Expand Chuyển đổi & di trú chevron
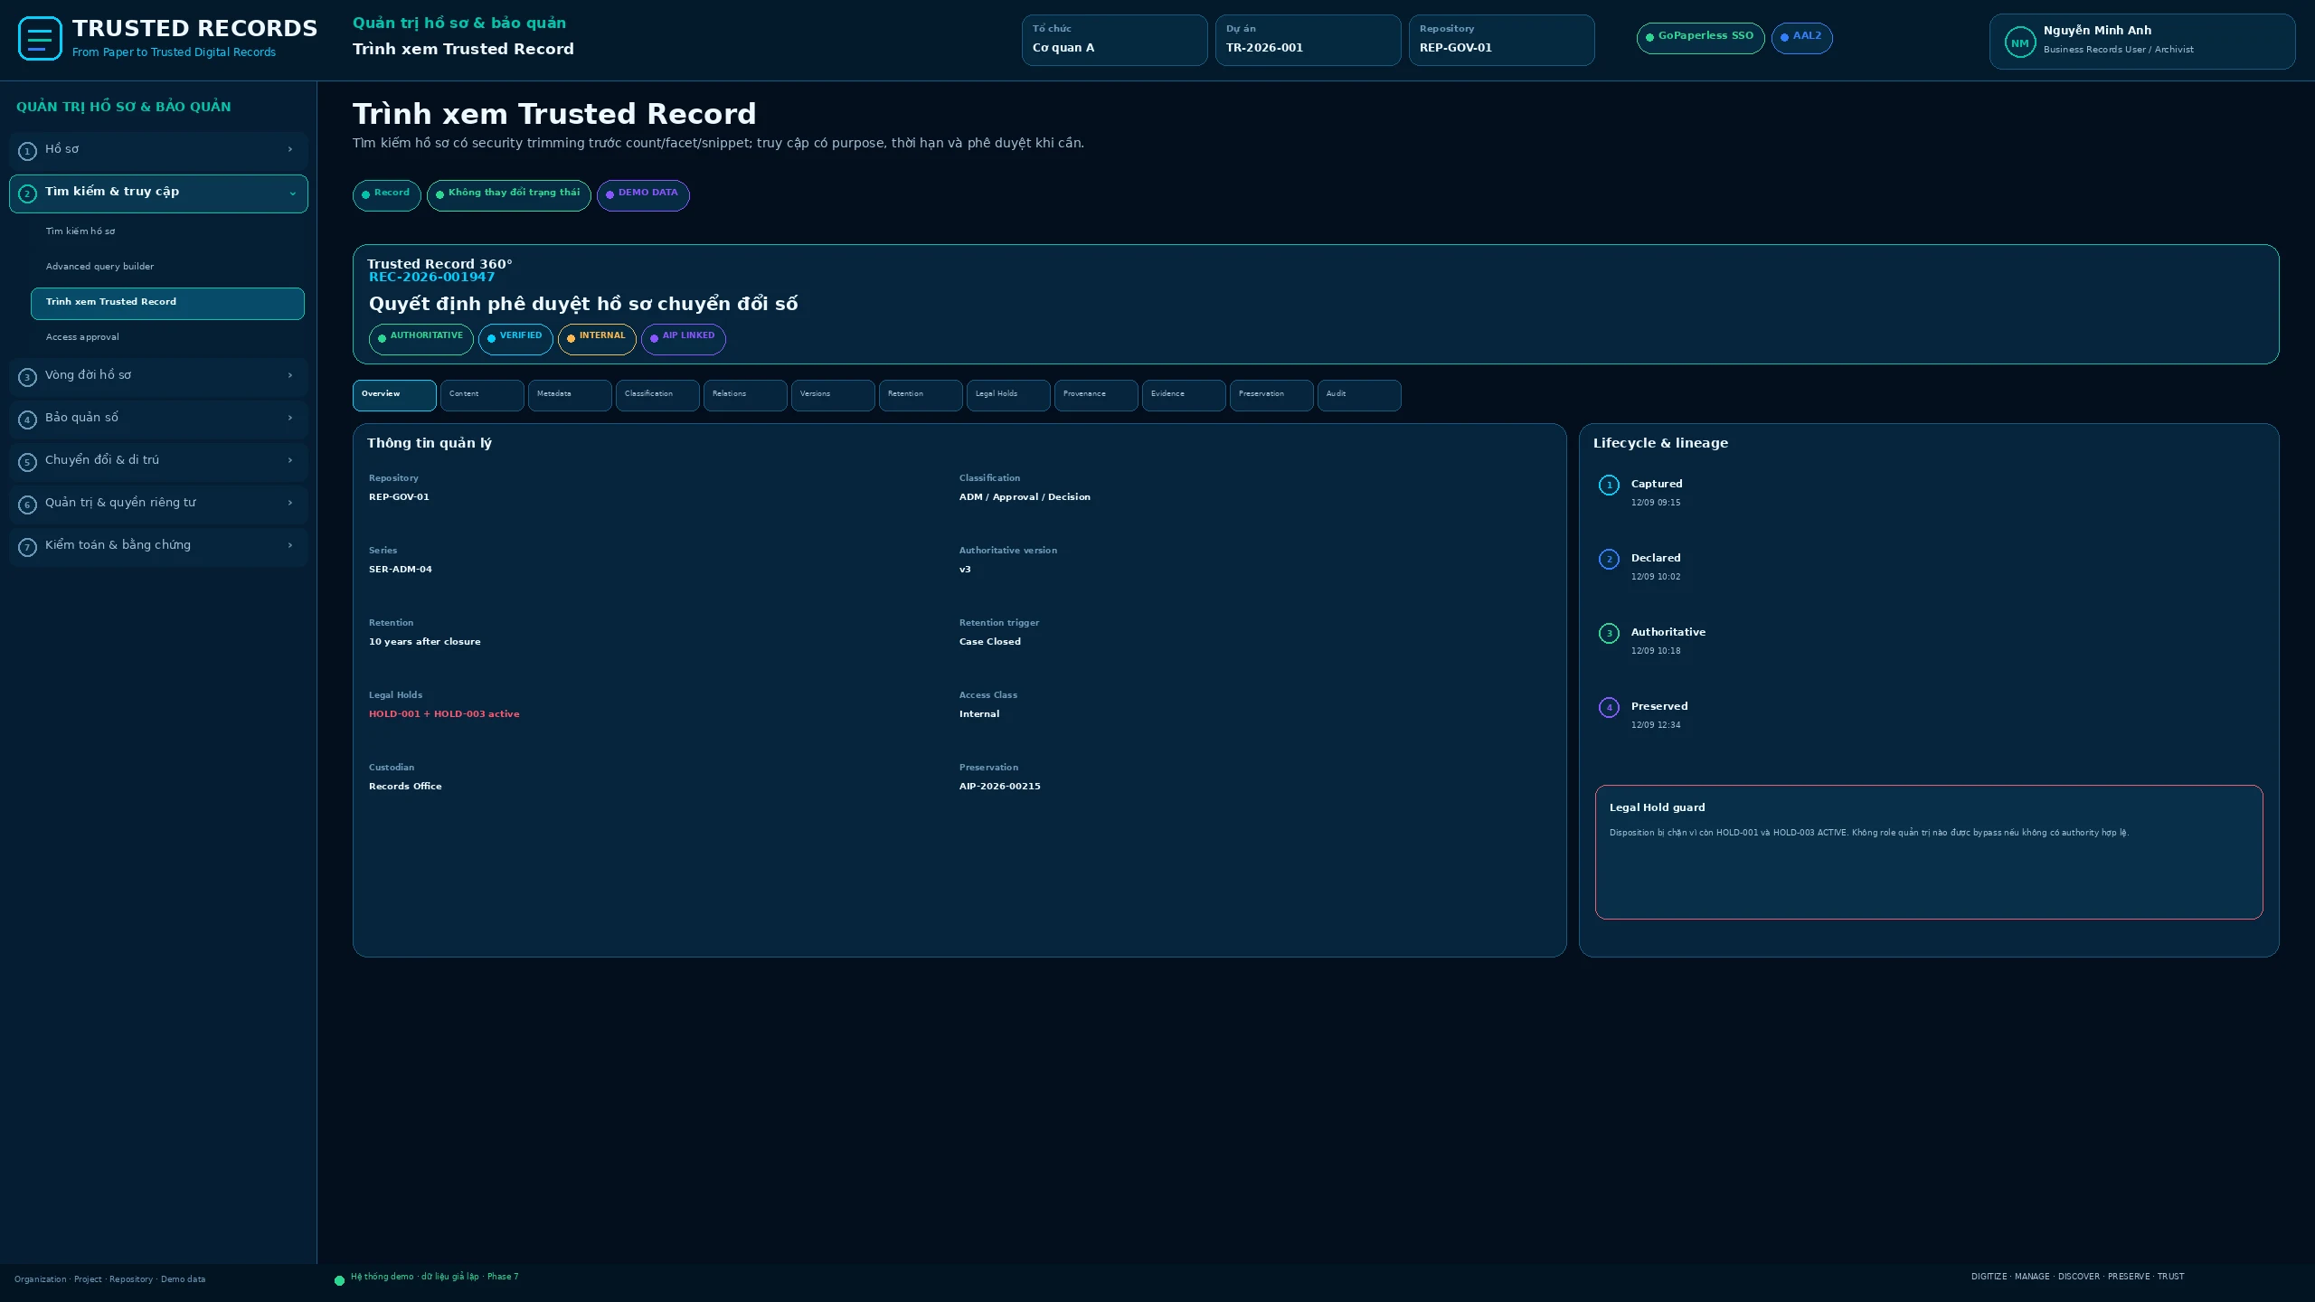The height and width of the screenshot is (1302, 2315). click(289, 460)
